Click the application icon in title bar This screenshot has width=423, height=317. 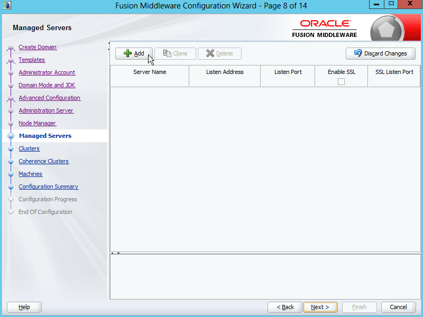[7, 5]
